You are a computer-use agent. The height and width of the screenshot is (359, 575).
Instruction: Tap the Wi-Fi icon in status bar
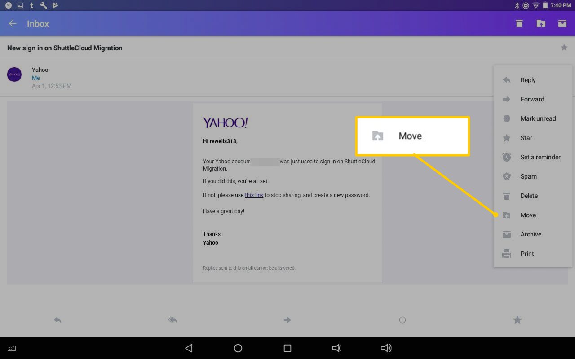click(535, 5)
